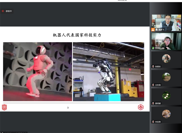Click the slide title 机器人代表国家科技实力

[77, 35]
